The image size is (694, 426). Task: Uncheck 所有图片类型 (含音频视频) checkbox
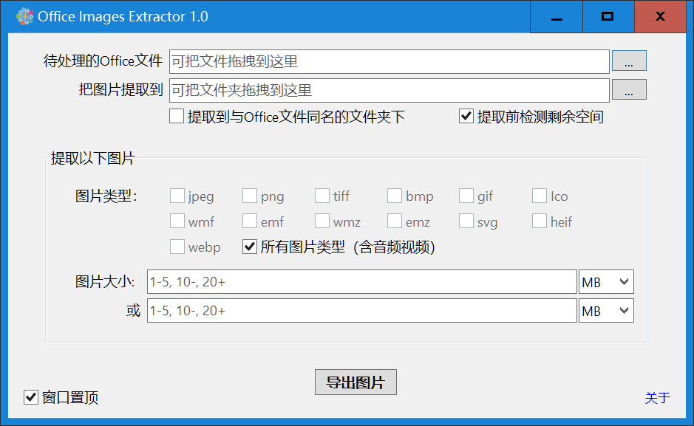250,247
